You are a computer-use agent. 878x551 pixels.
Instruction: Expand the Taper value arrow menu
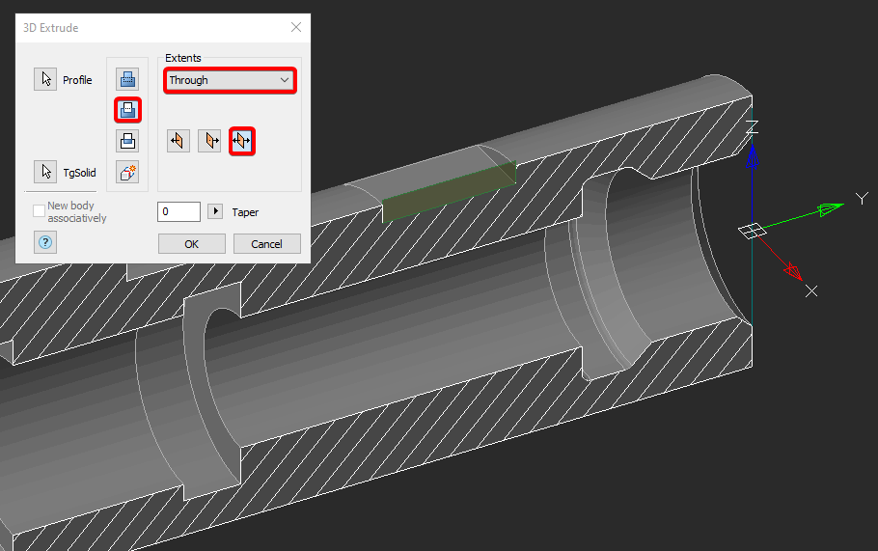click(x=215, y=211)
